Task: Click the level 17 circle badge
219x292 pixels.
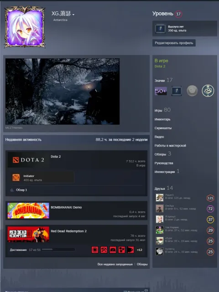Action: click(178, 14)
